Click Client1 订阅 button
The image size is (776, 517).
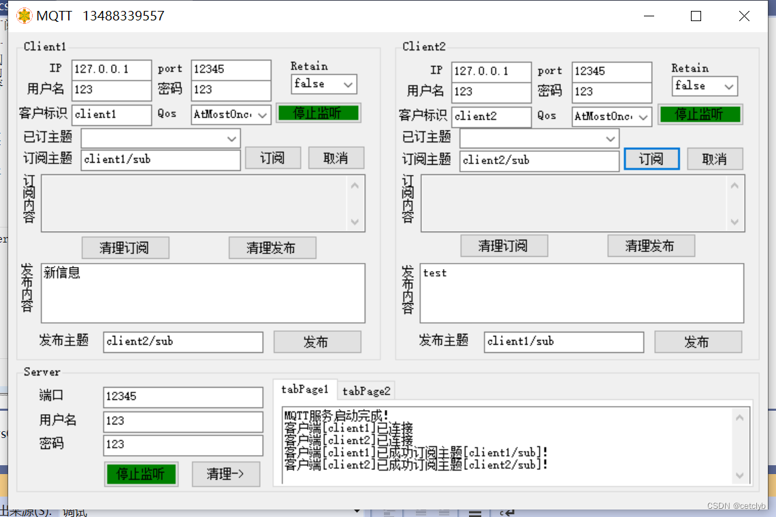pyautogui.click(x=273, y=158)
